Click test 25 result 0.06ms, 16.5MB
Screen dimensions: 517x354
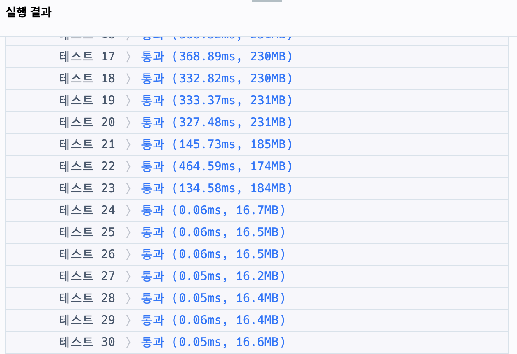point(213,232)
